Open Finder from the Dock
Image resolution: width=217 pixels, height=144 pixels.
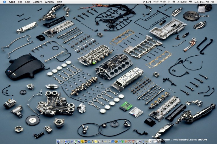click(x=58, y=141)
